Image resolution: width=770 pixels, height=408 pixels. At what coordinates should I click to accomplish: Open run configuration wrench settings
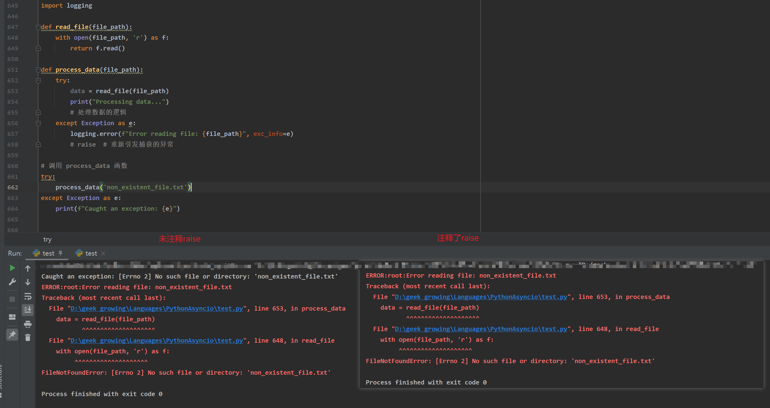coord(12,282)
